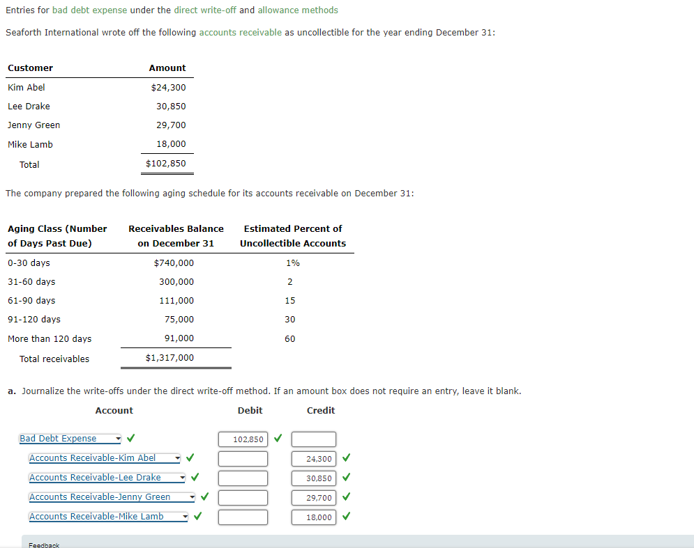Select the empty debit box on Kim Abel's row

click(243, 458)
